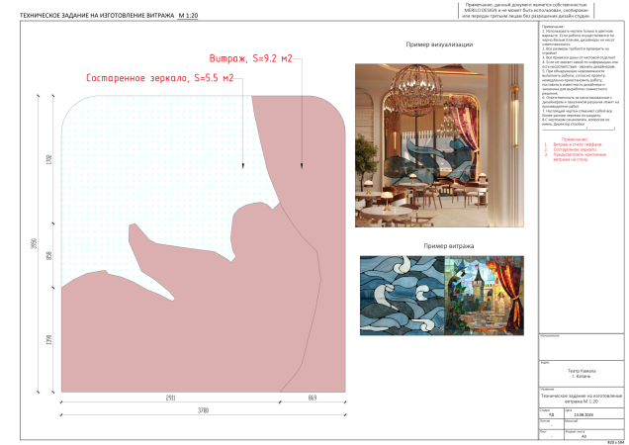Select the 'Пример визуализации' heading
This screenshot has width=629, height=445.
(x=439, y=46)
